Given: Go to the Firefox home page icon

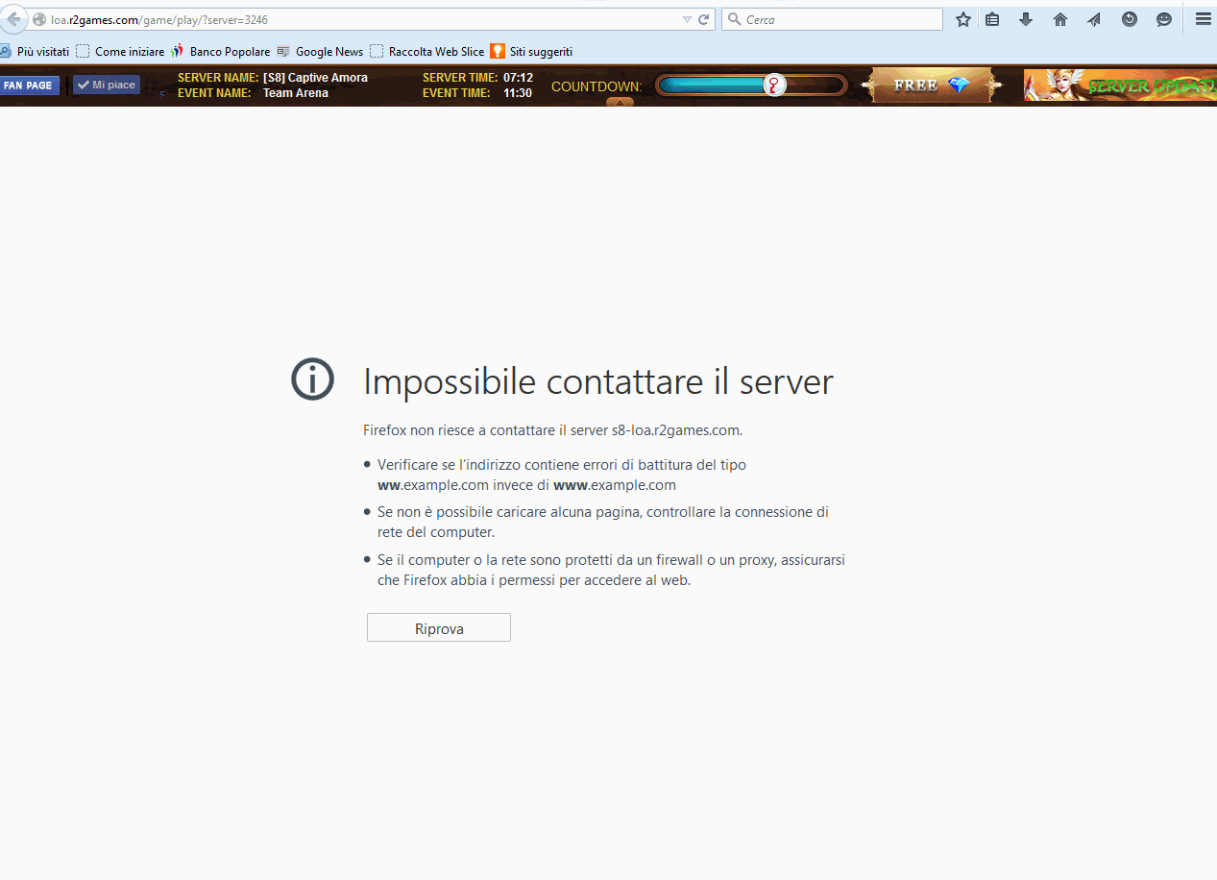Looking at the screenshot, I should [x=1060, y=19].
